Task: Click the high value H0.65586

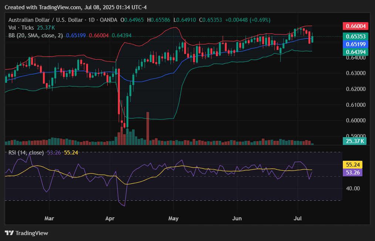Action: tap(159, 20)
